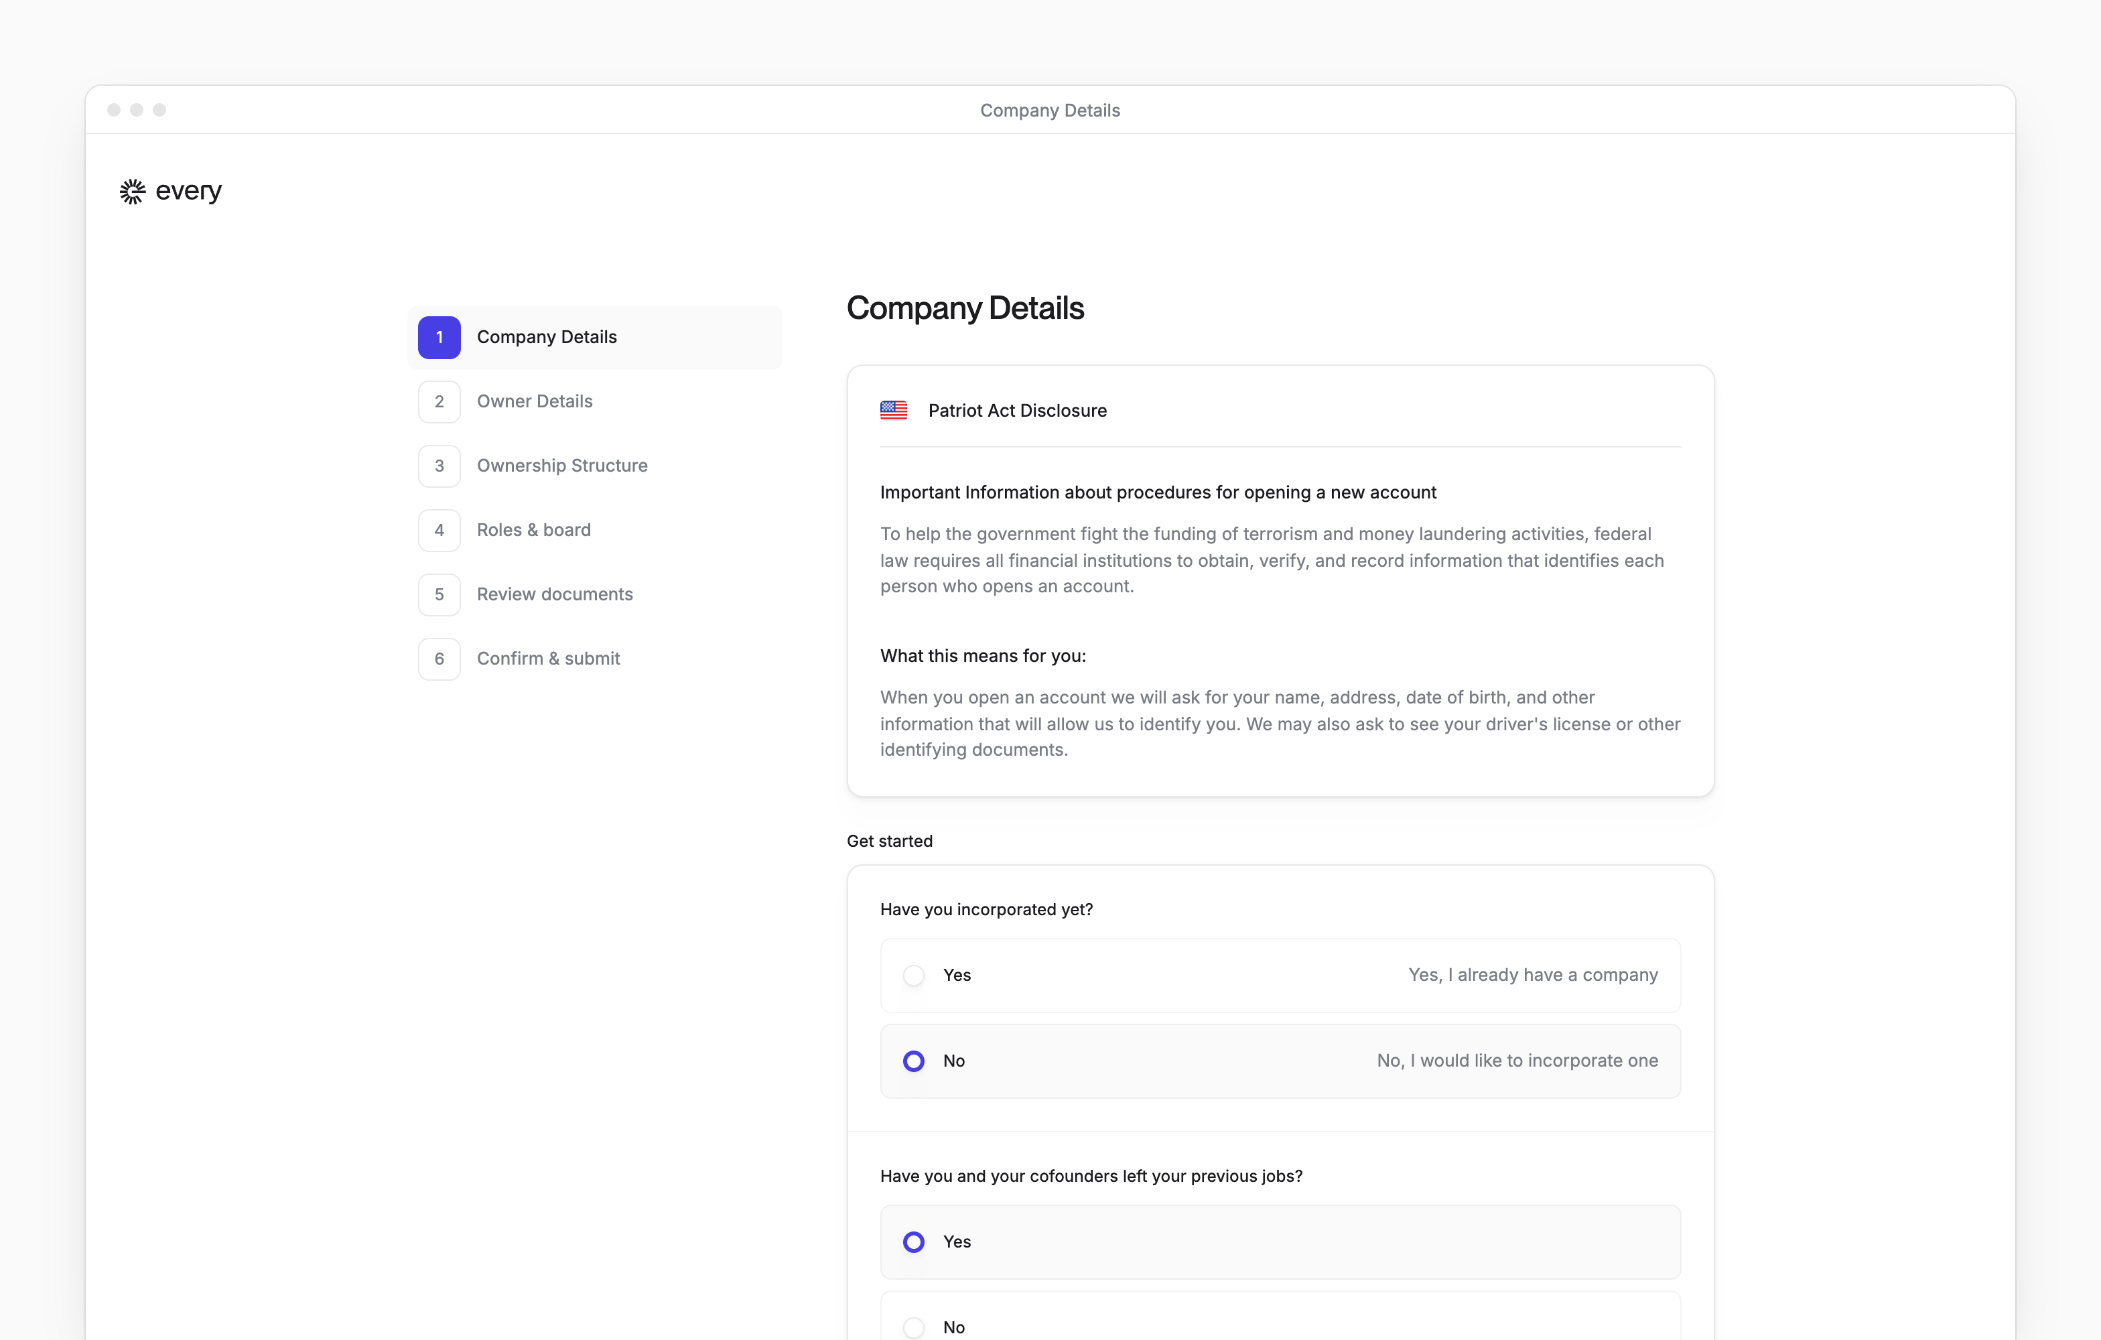The image size is (2101, 1340).
Task: Select step number 2 badge
Action: click(x=439, y=401)
